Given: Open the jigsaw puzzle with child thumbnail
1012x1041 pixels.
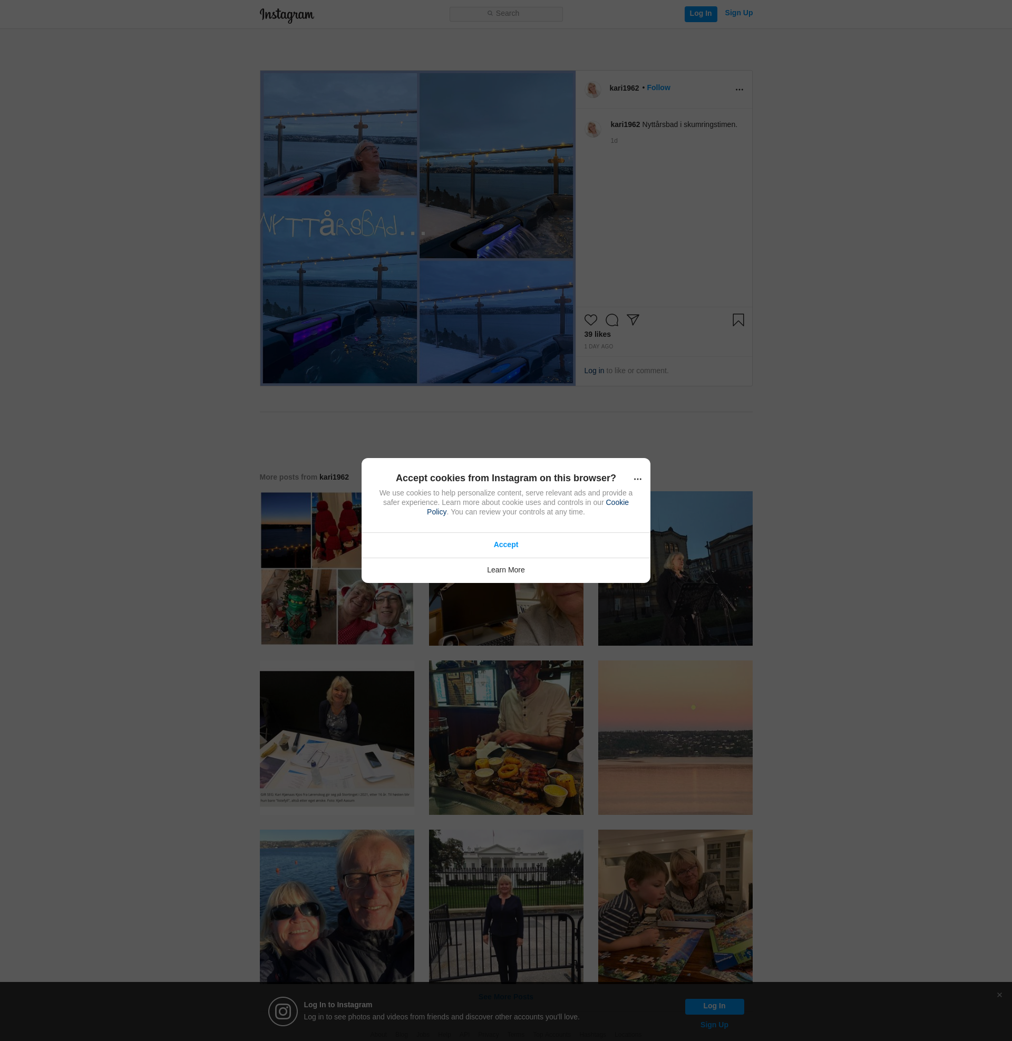Looking at the screenshot, I should pos(675,906).
